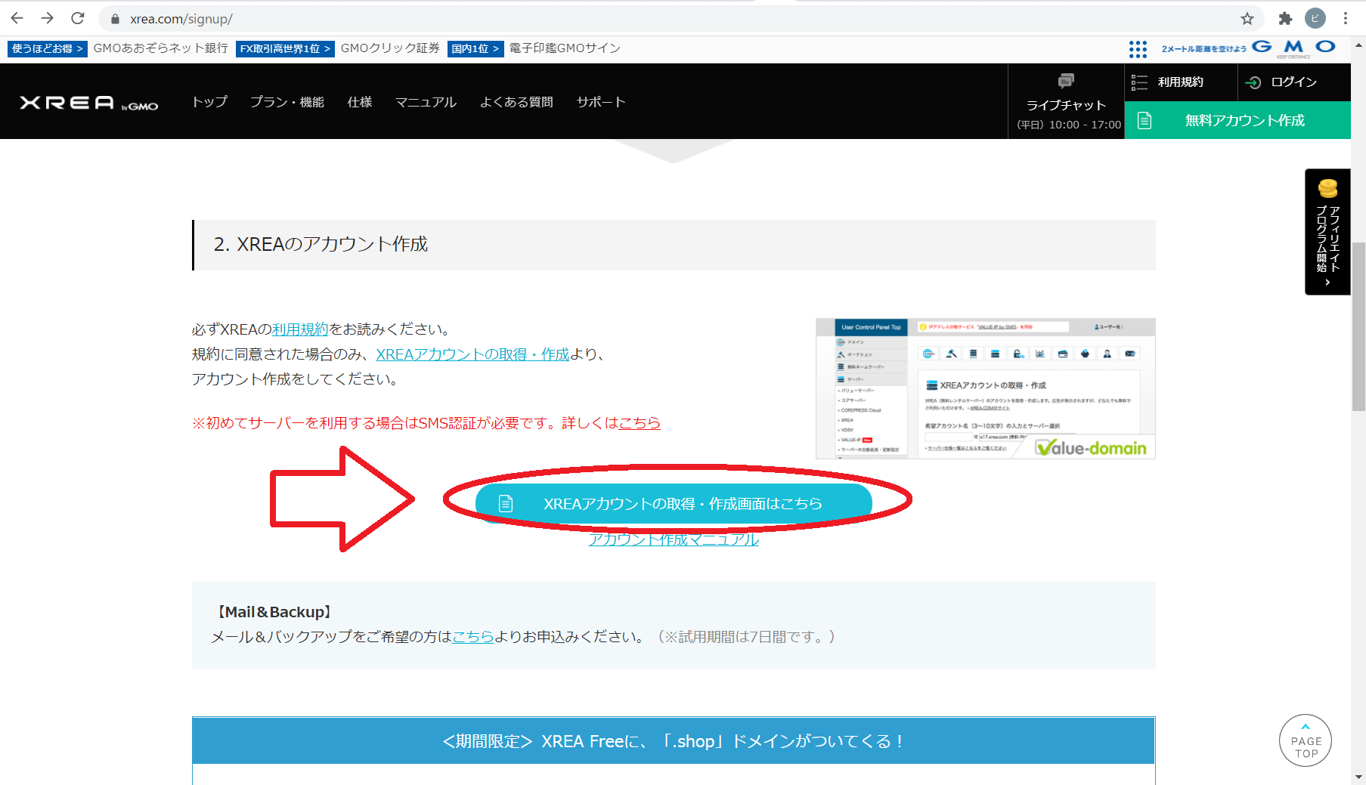
Task: Open the サポート menu item
Action: click(x=601, y=102)
